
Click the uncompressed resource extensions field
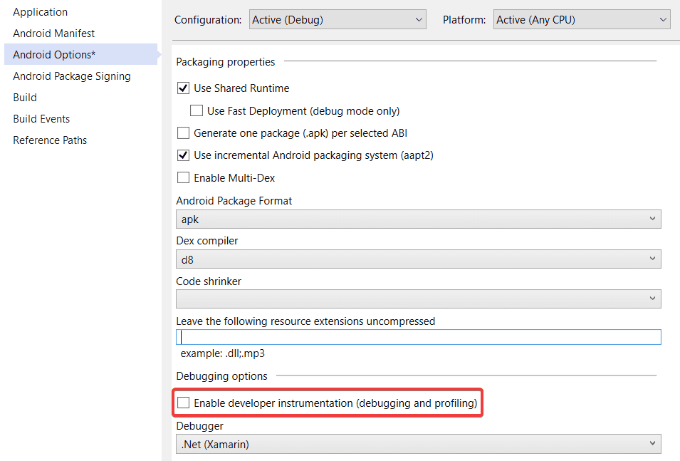[x=418, y=337]
